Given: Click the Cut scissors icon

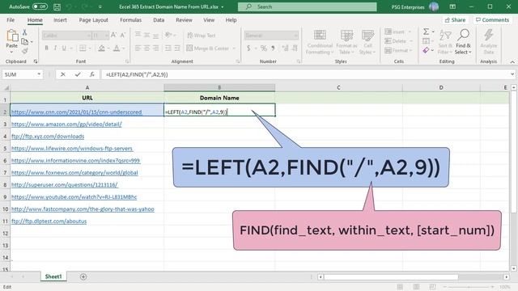Looking at the screenshot, I should point(24,32).
